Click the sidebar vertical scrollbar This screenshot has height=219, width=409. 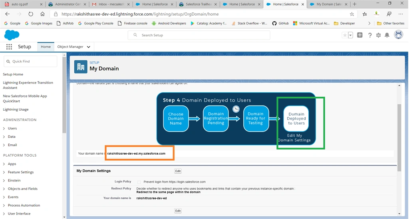[x=64, y=95]
